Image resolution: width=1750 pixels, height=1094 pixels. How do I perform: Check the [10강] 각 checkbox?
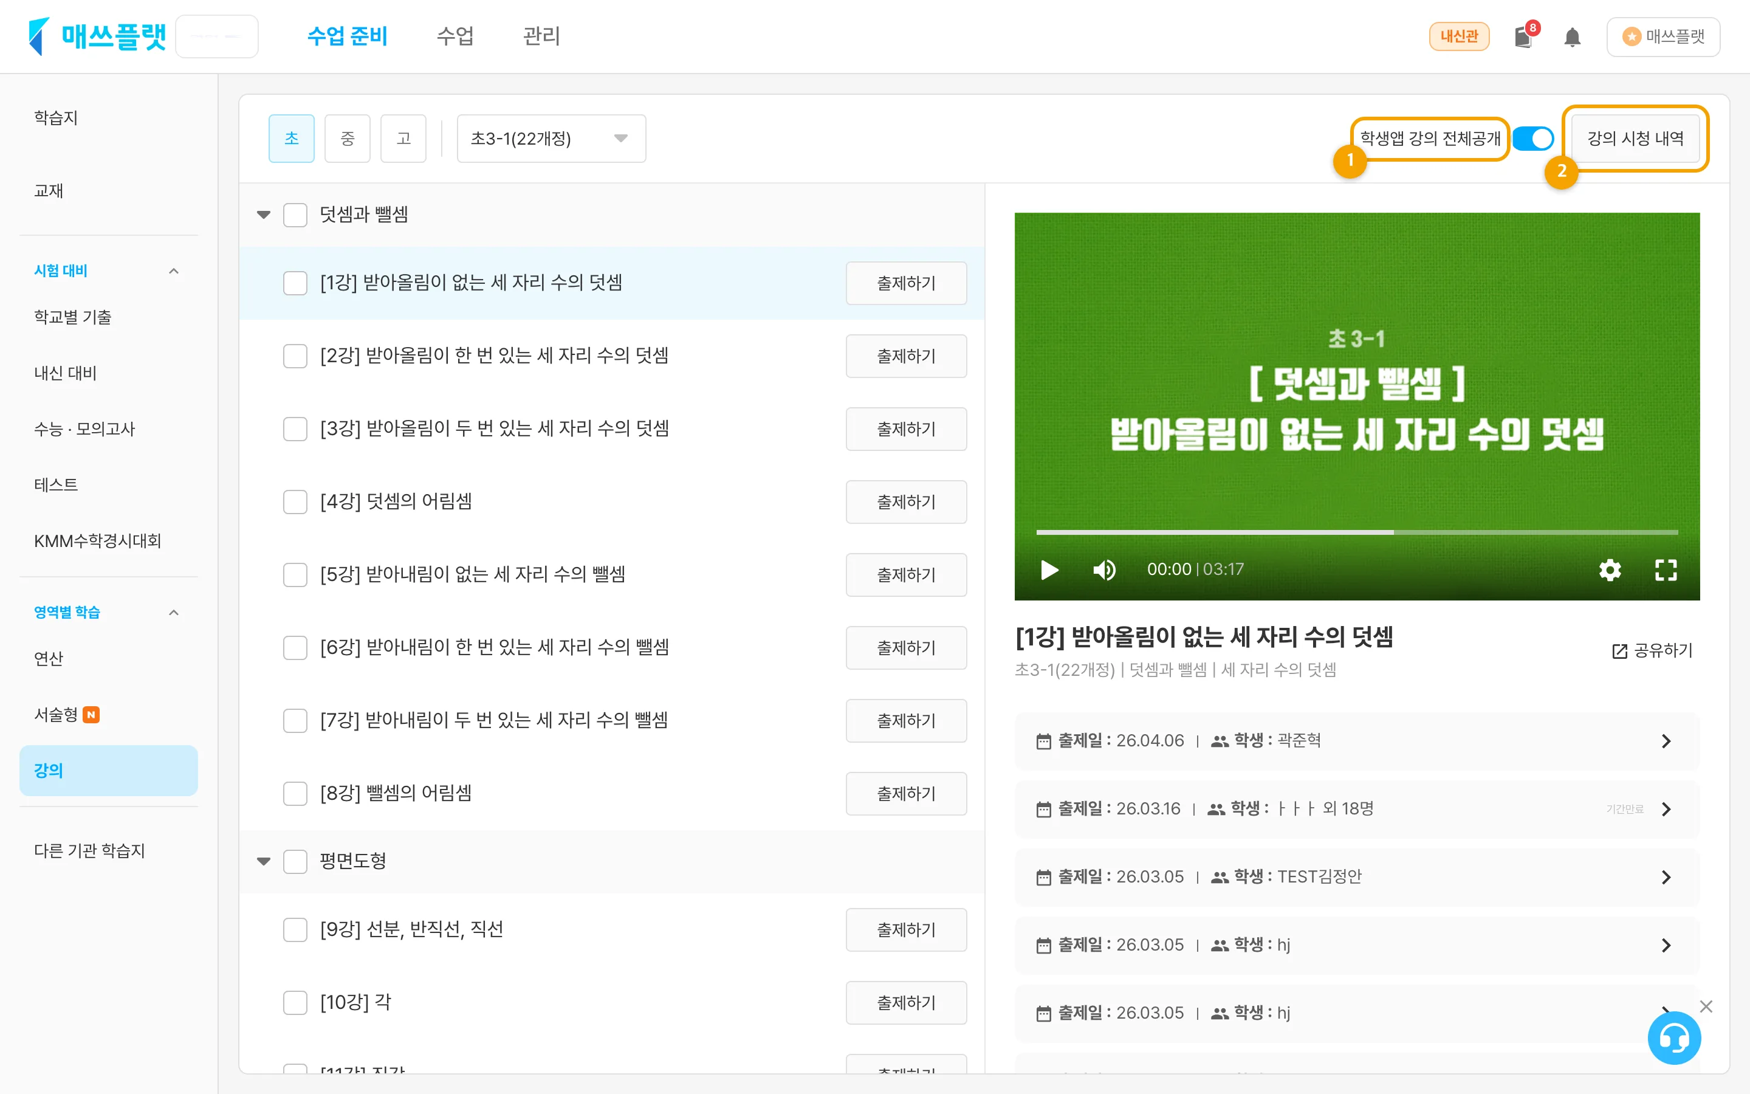(x=295, y=1003)
